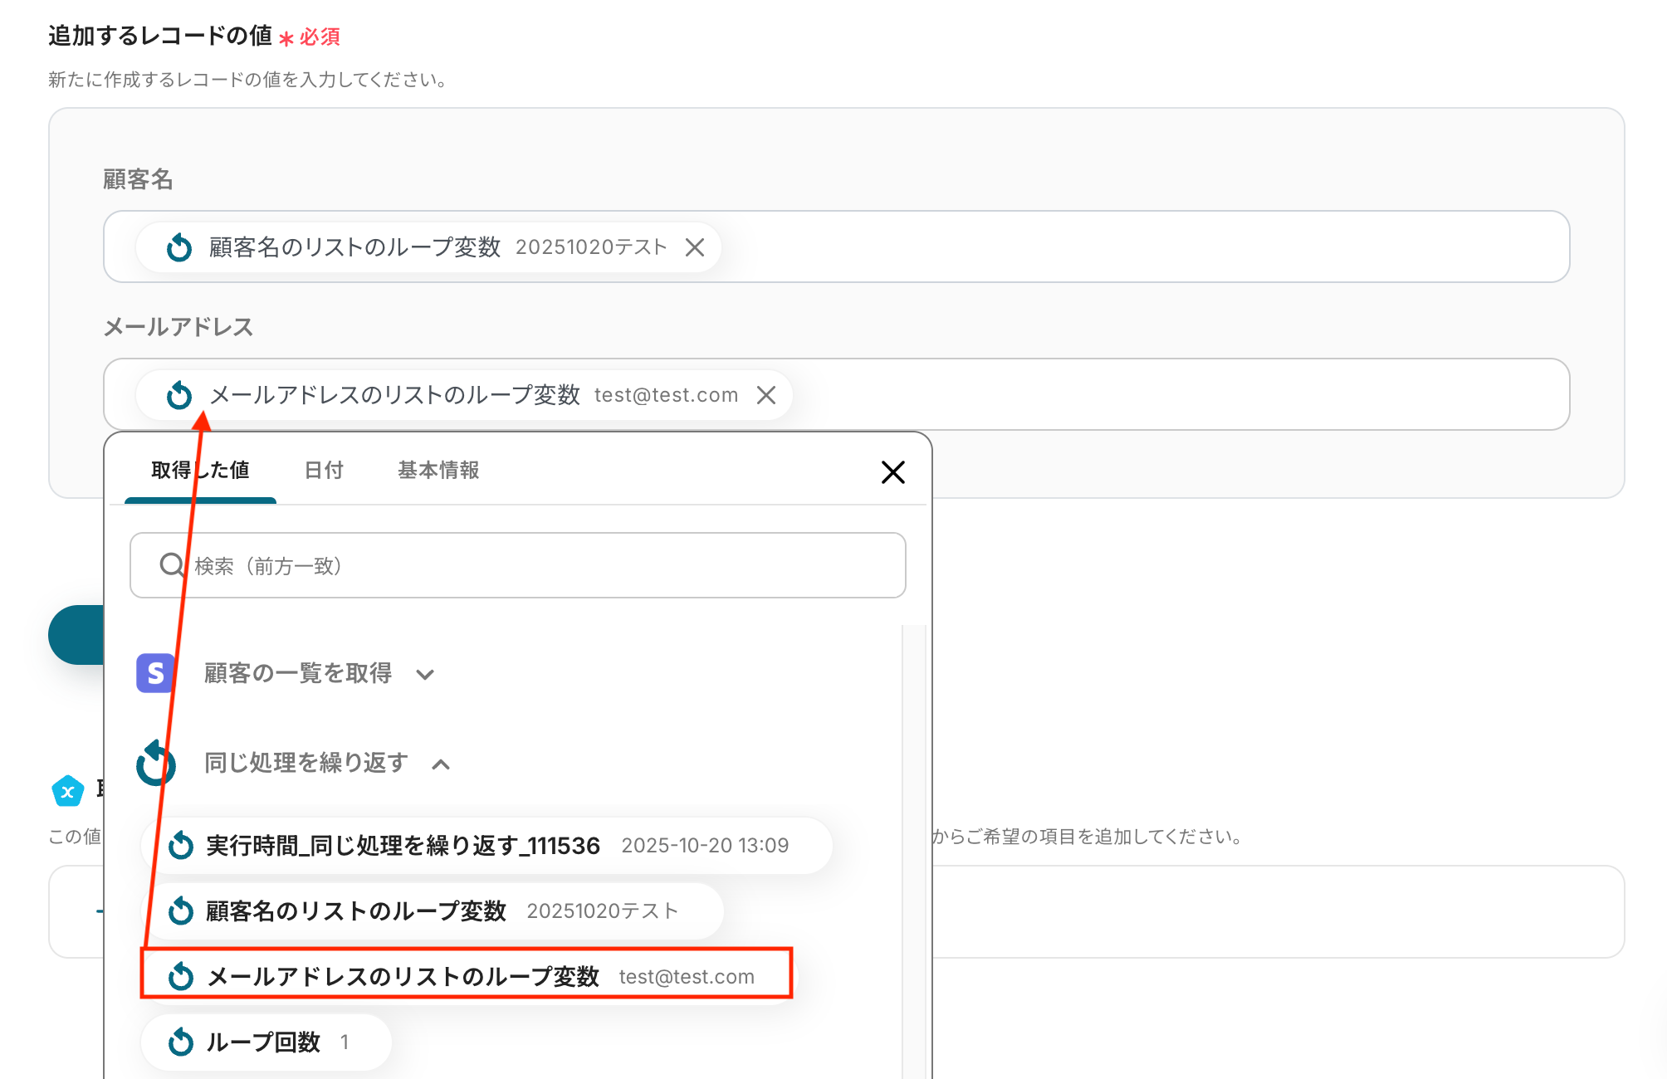Expand the 顧客の一覧を取得 section
The image size is (1667, 1079).
click(x=425, y=674)
